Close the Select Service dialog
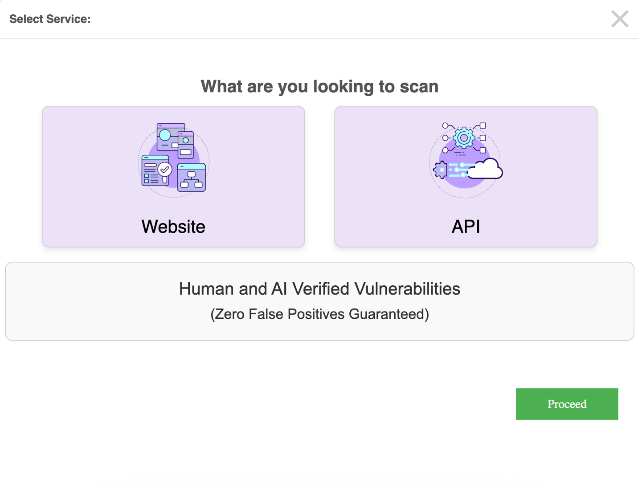Viewport: 638px width, 487px height. pyautogui.click(x=619, y=19)
